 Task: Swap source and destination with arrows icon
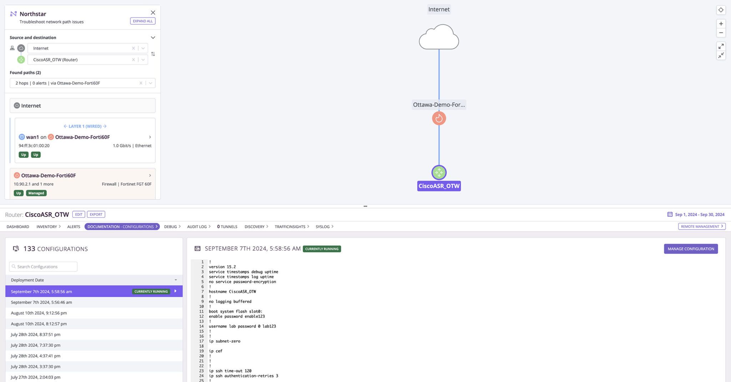tap(153, 54)
